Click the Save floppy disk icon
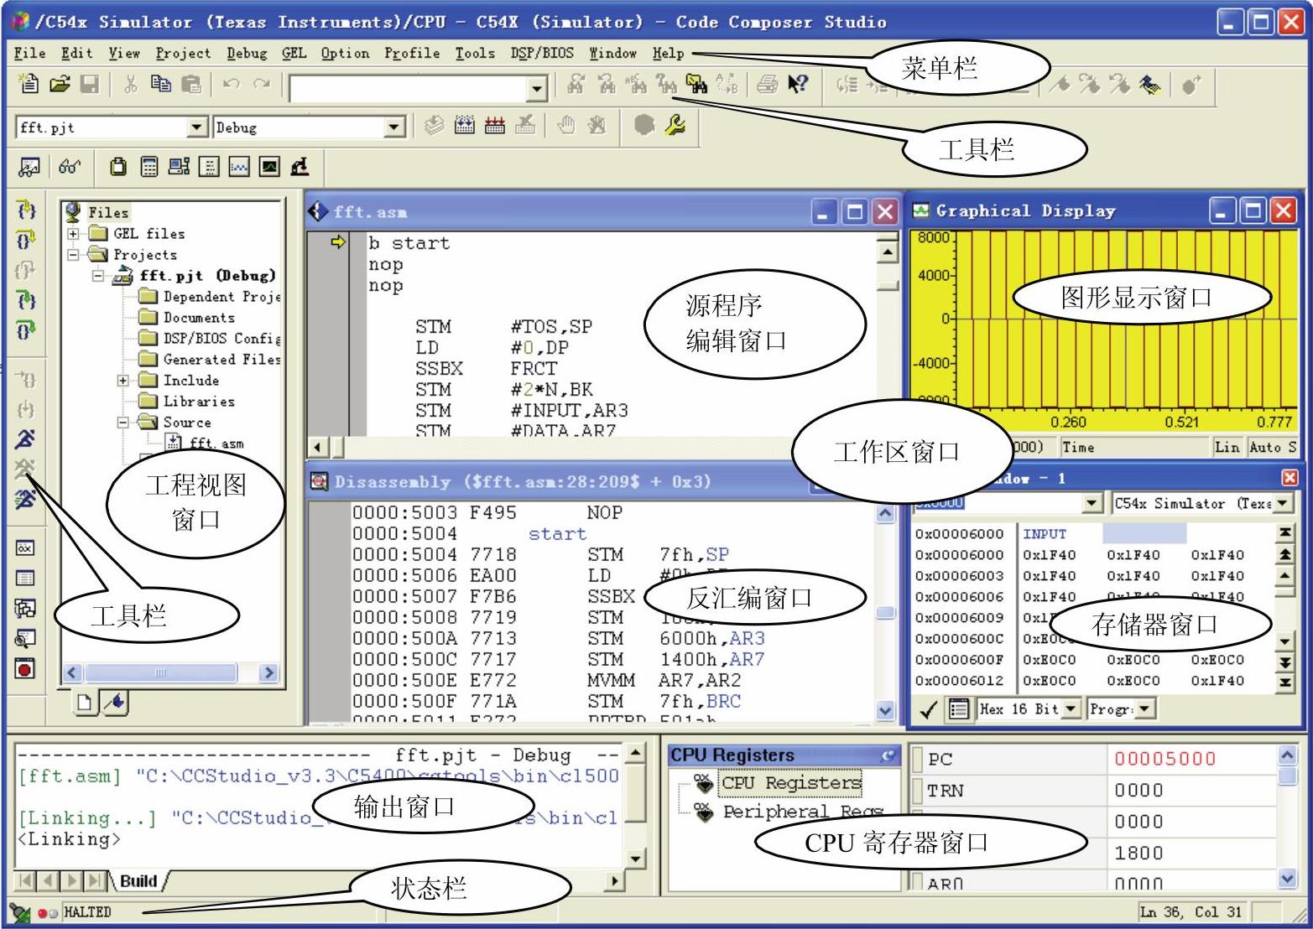This screenshot has width=1313, height=929. pyautogui.click(x=89, y=84)
